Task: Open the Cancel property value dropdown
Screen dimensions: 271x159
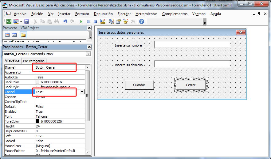Action: click(82, 92)
